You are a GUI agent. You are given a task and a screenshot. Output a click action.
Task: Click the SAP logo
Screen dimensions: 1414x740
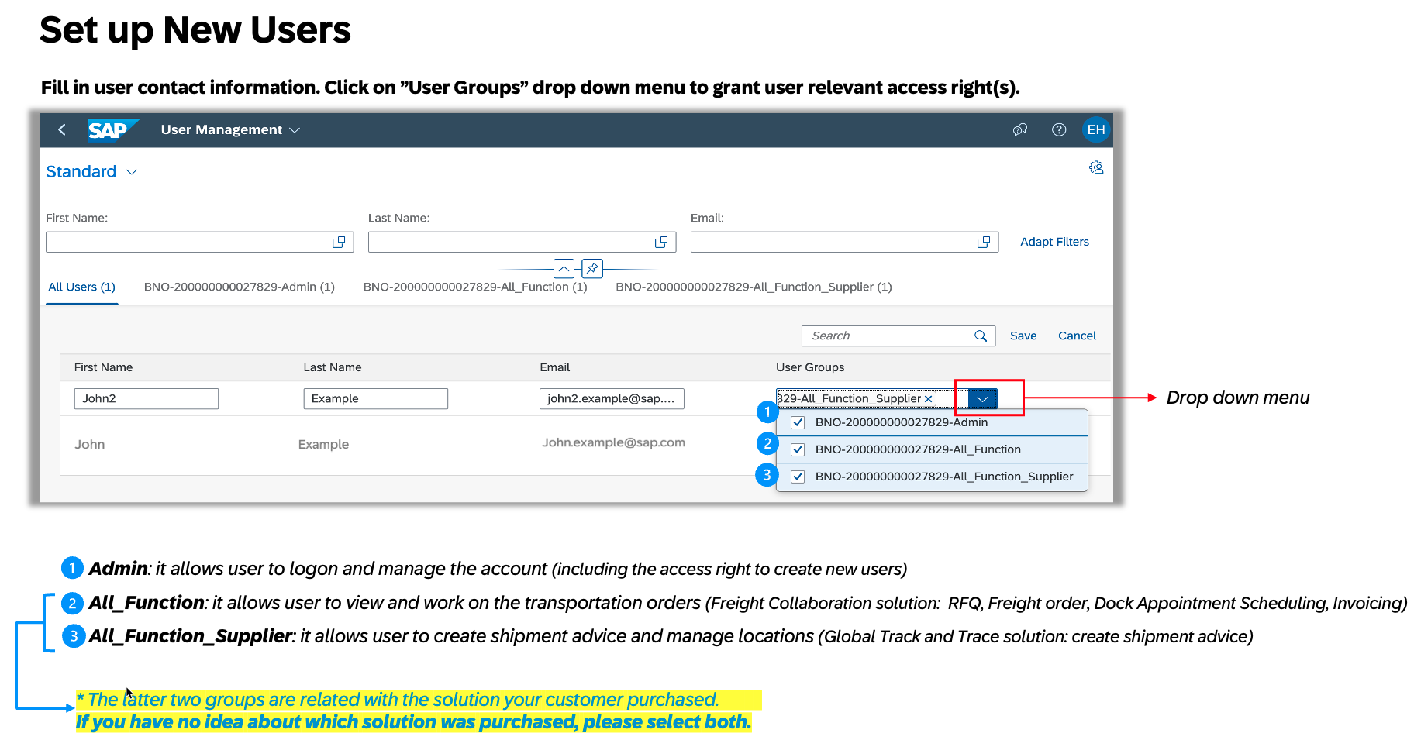pyautogui.click(x=113, y=129)
